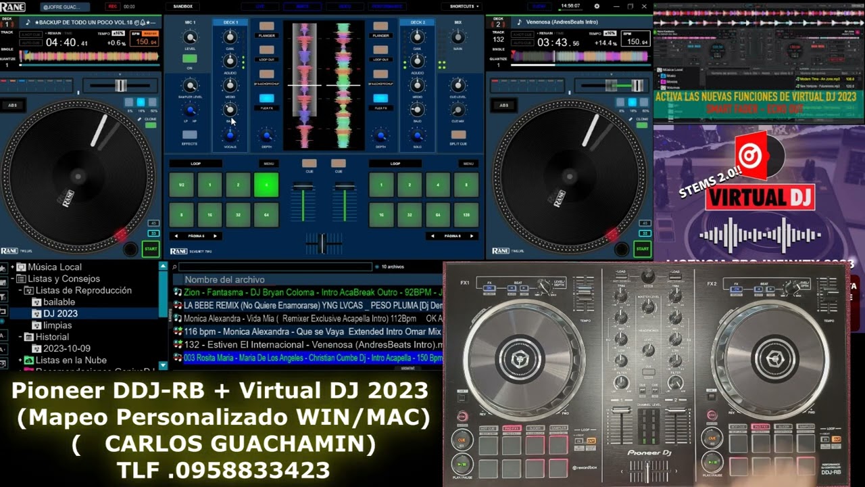Activate deck 2 FLANGER effect button
The width and height of the screenshot is (865, 487).
(x=380, y=26)
